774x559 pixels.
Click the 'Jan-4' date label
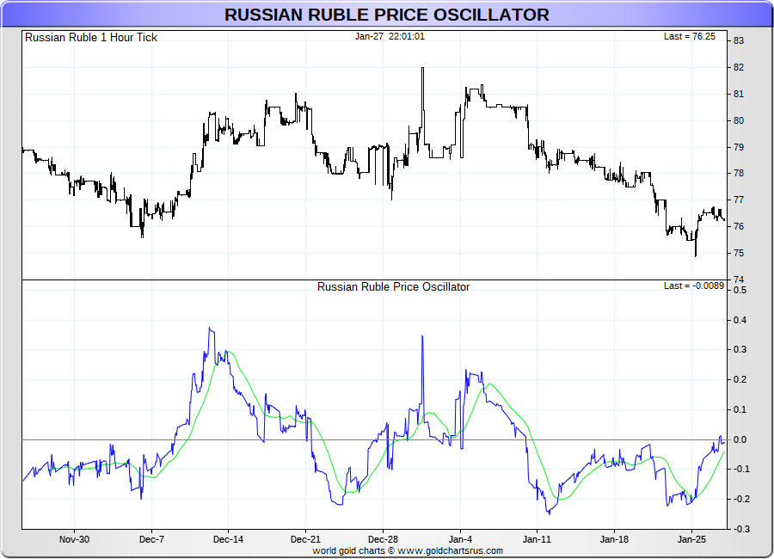460,539
